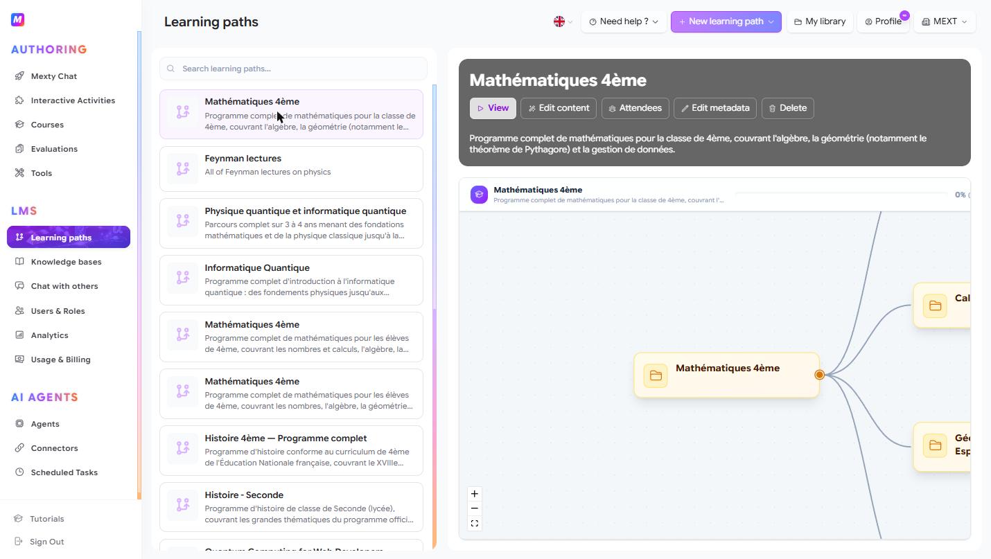Click the Scheduled Tasks clock icon
This screenshot has height=559, width=991.
click(x=19, y=472)
